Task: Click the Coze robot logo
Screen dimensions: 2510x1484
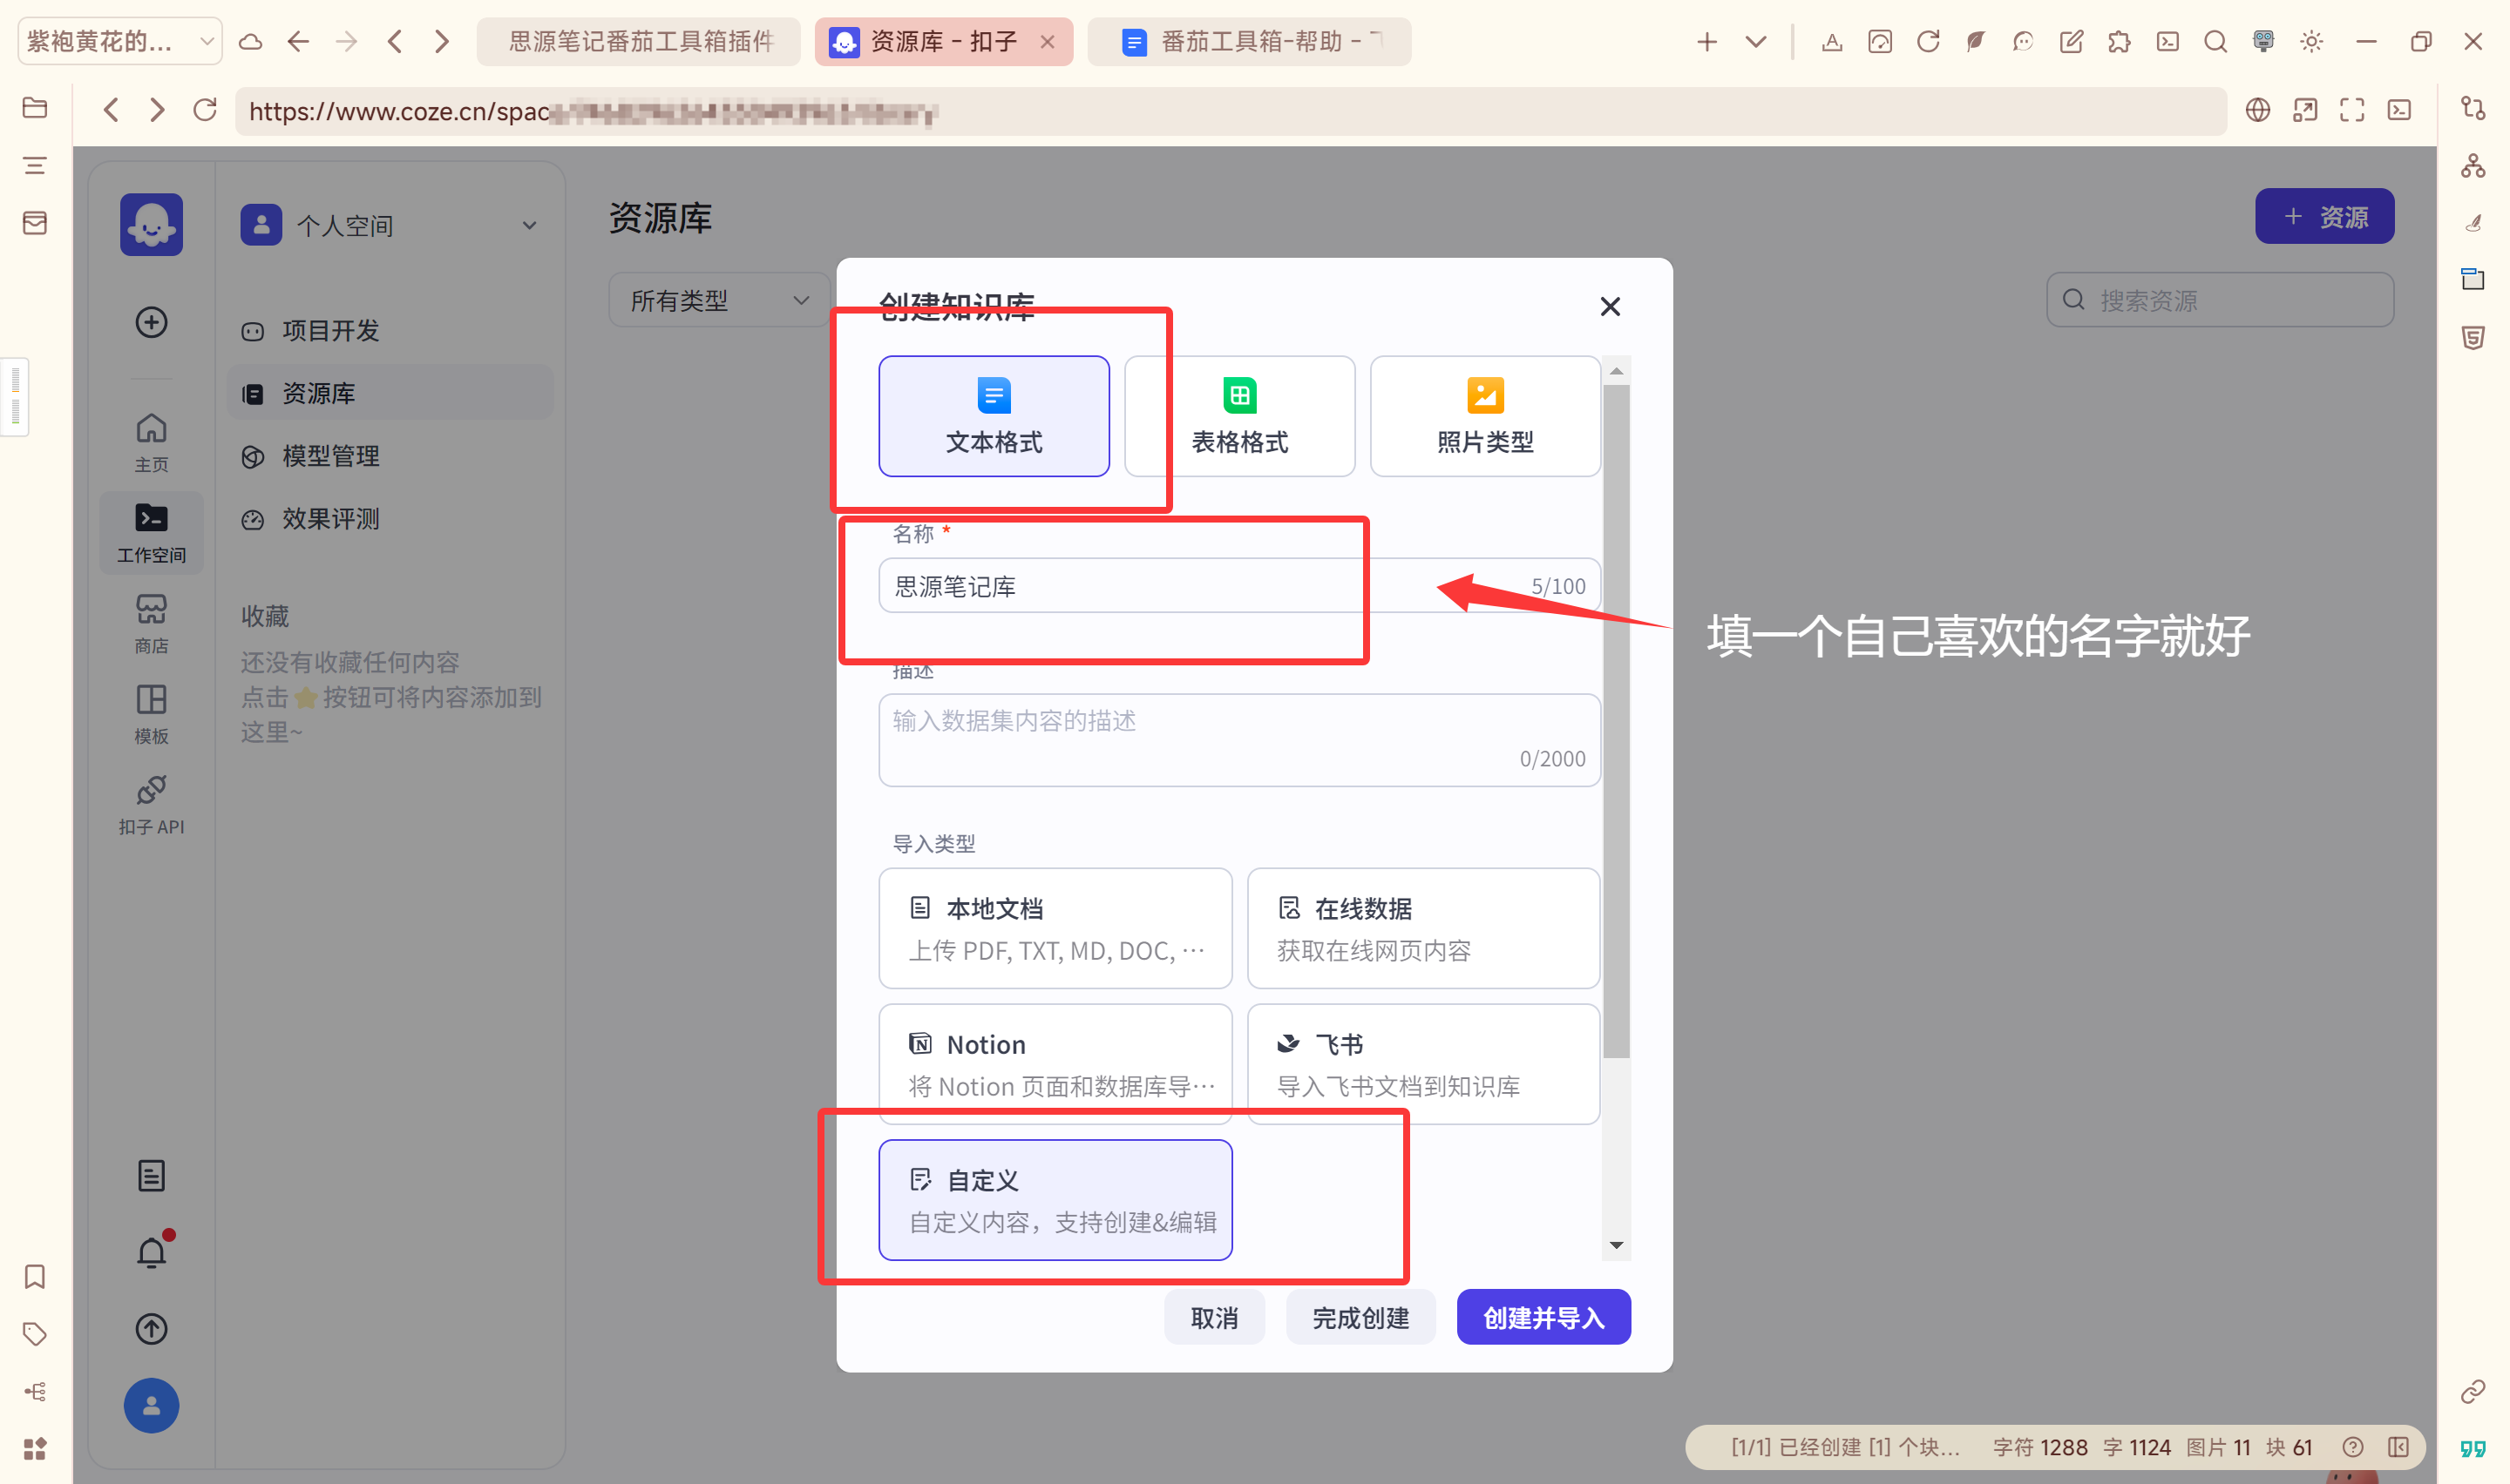Action: point(151,224)
